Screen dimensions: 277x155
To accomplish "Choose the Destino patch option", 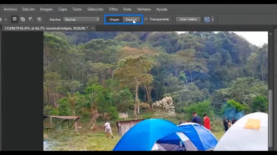I will [x=132, y=19].
